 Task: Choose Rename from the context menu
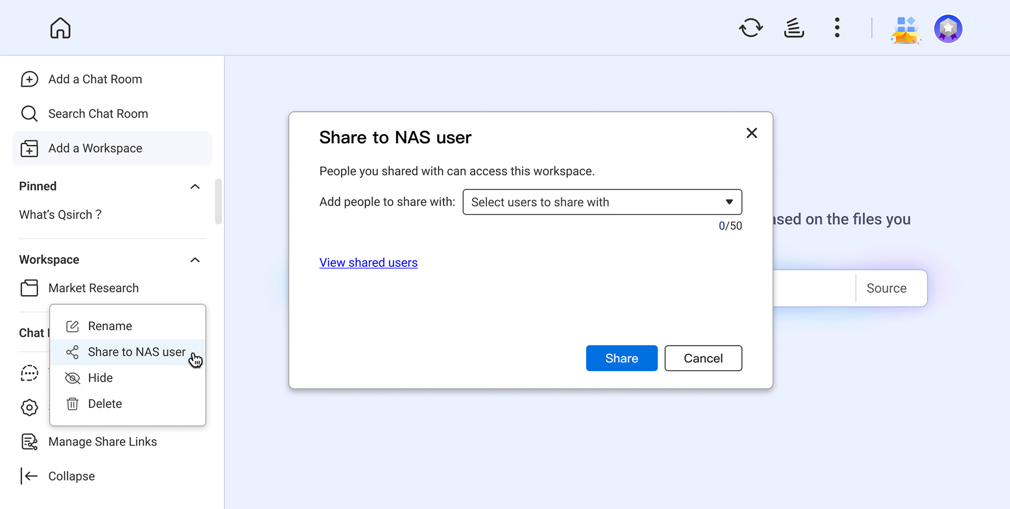pos(110,326)
